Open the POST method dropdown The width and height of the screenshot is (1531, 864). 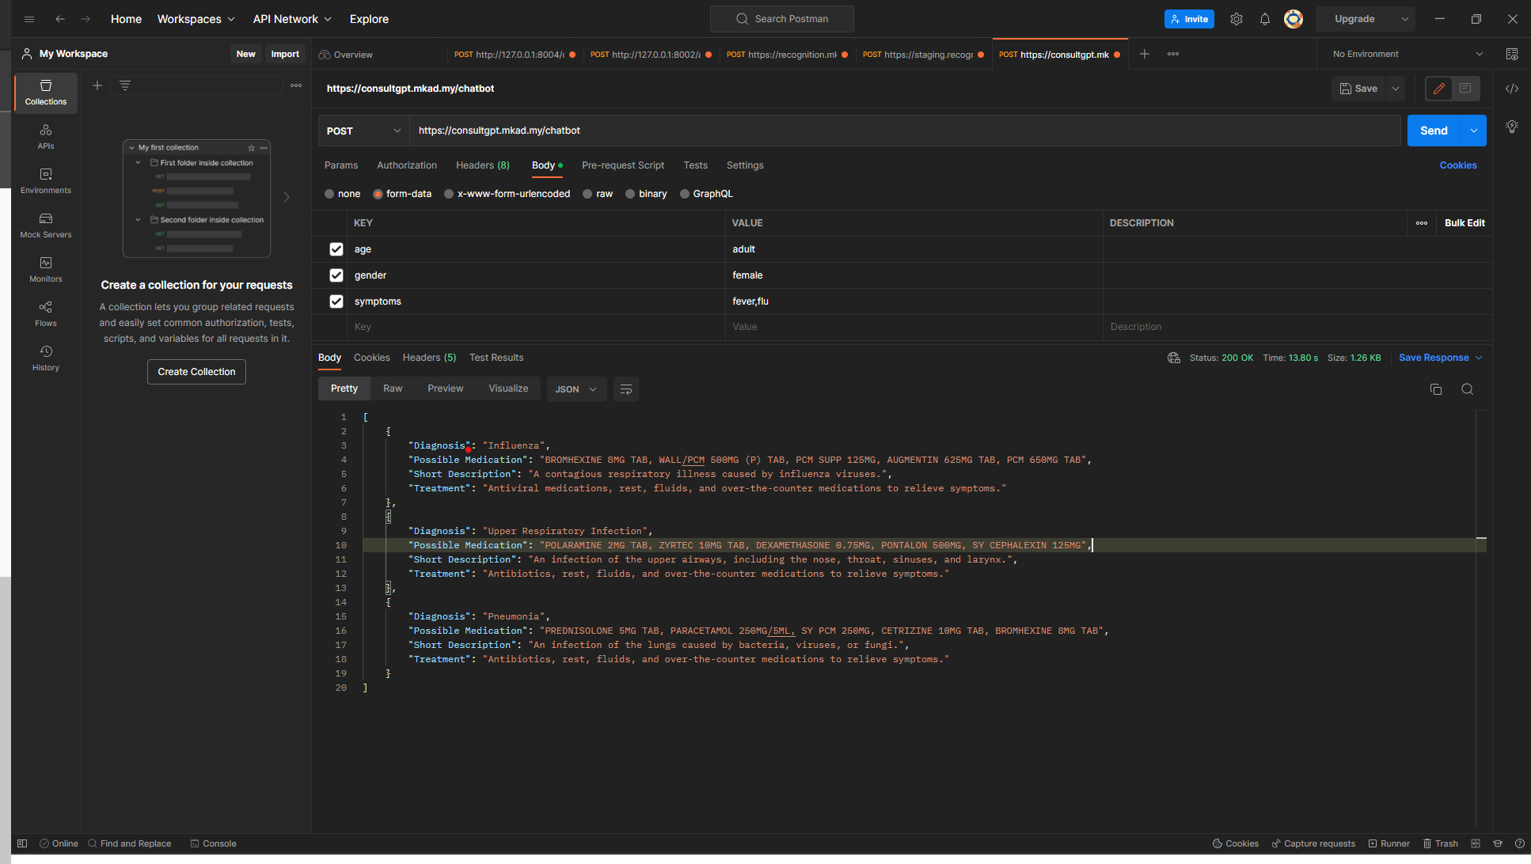pos(363,131)
